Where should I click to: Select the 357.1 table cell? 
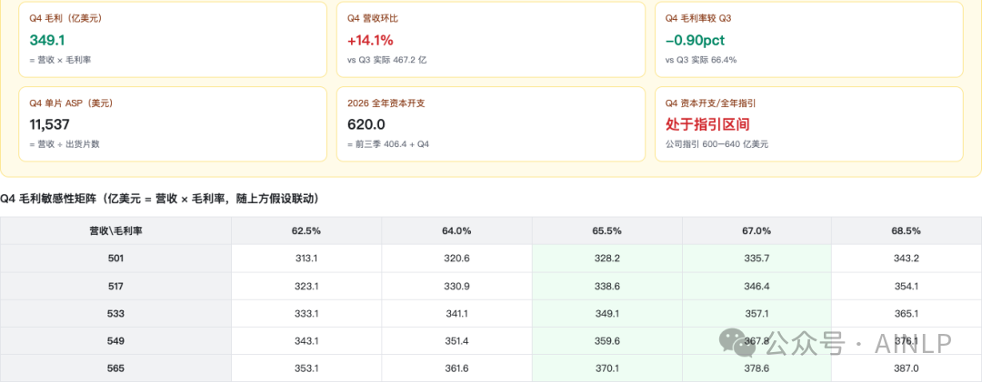(x=757, y=313)
